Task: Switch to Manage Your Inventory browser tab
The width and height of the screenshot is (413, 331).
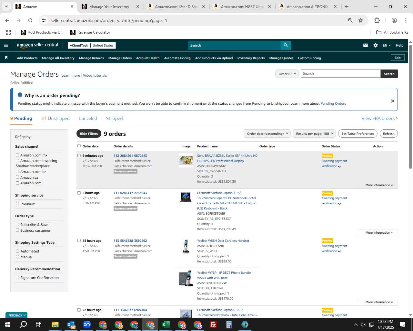Action: click(109, 6)
